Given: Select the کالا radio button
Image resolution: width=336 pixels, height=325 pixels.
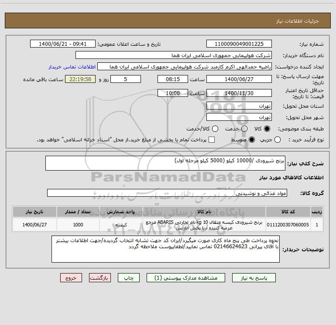Looking at the screenshot, I should coord(267,129).
